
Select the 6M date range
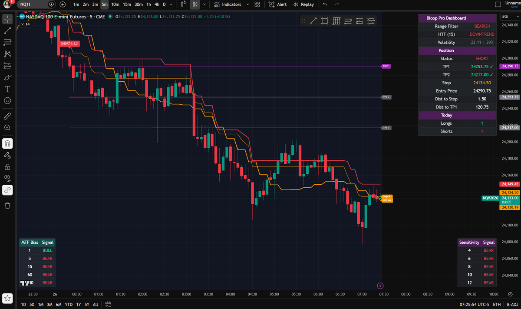click(59, 304)
